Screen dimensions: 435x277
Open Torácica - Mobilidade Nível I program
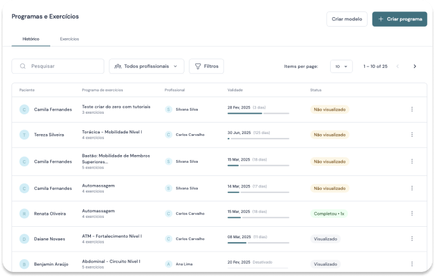(x=112, y=132)
